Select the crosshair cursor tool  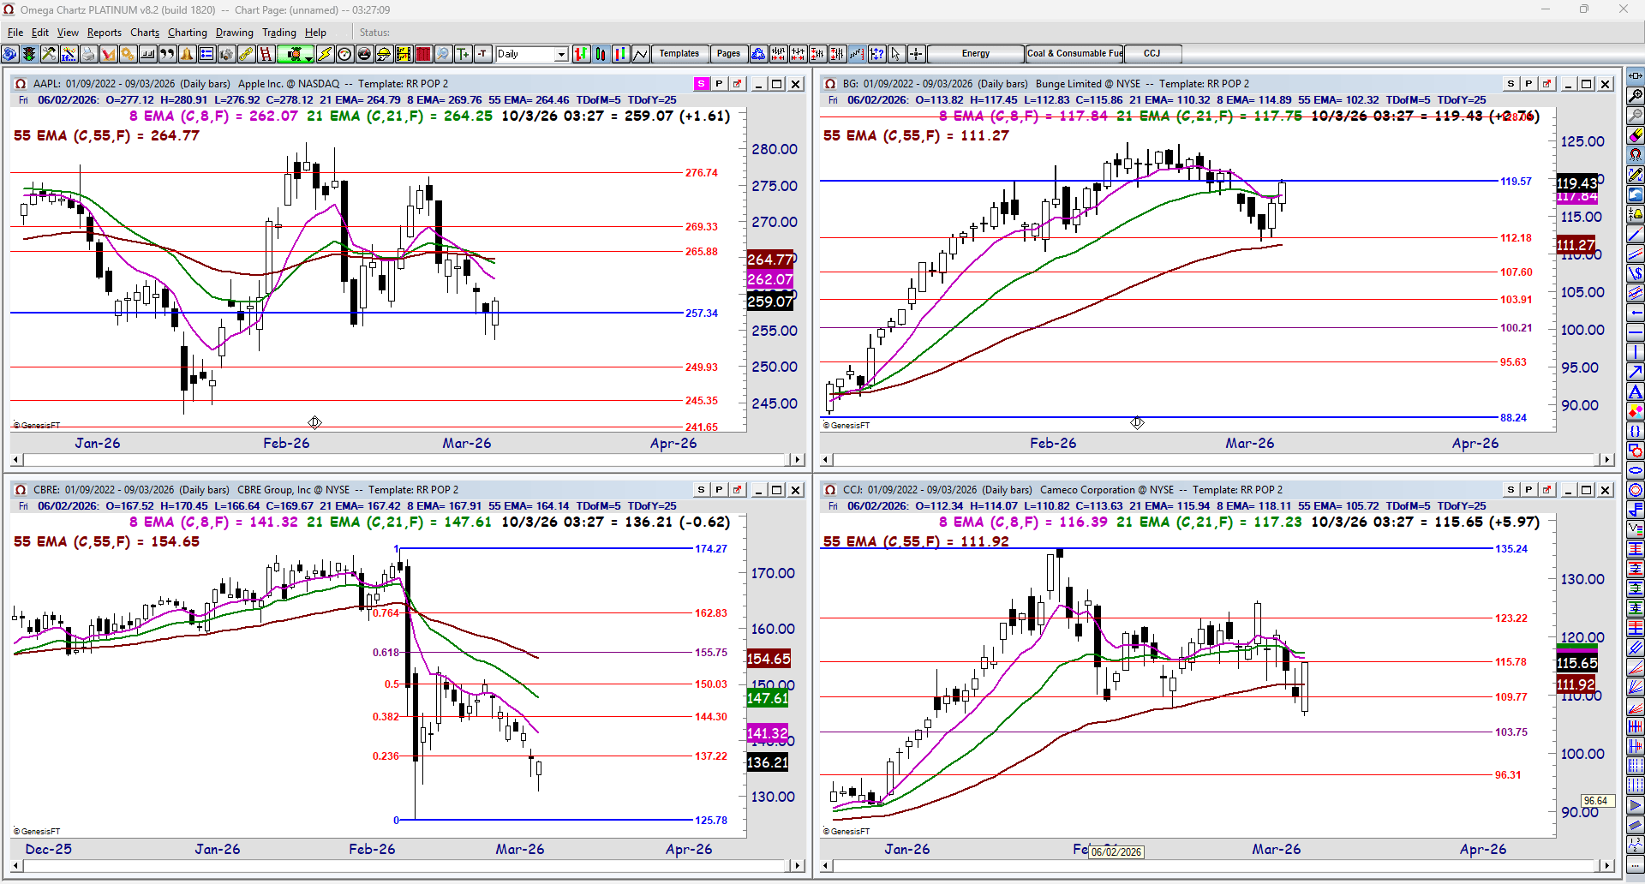(916, 54)
